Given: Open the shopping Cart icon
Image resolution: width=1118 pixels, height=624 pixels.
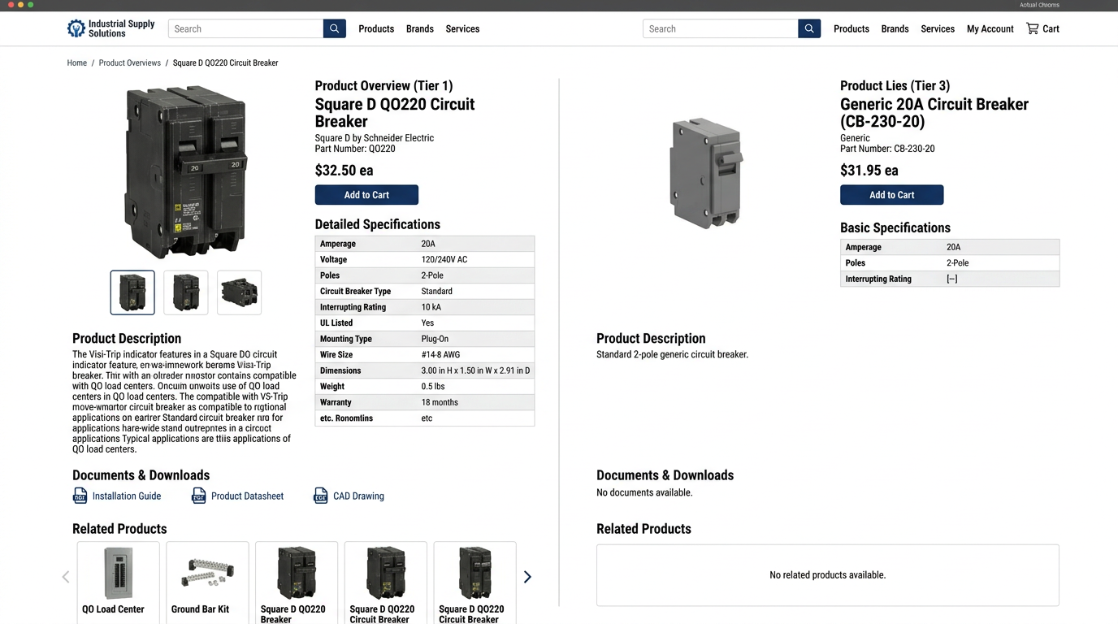Looking at the screenshot, I should (1032, 28).
